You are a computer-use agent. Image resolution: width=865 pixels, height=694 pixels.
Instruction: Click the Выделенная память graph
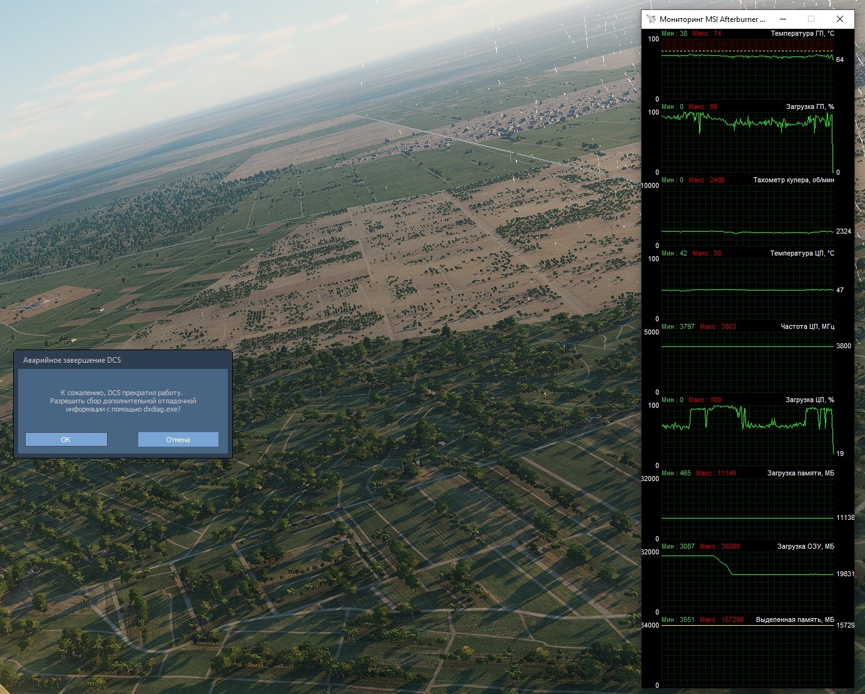tap(748, 655)
